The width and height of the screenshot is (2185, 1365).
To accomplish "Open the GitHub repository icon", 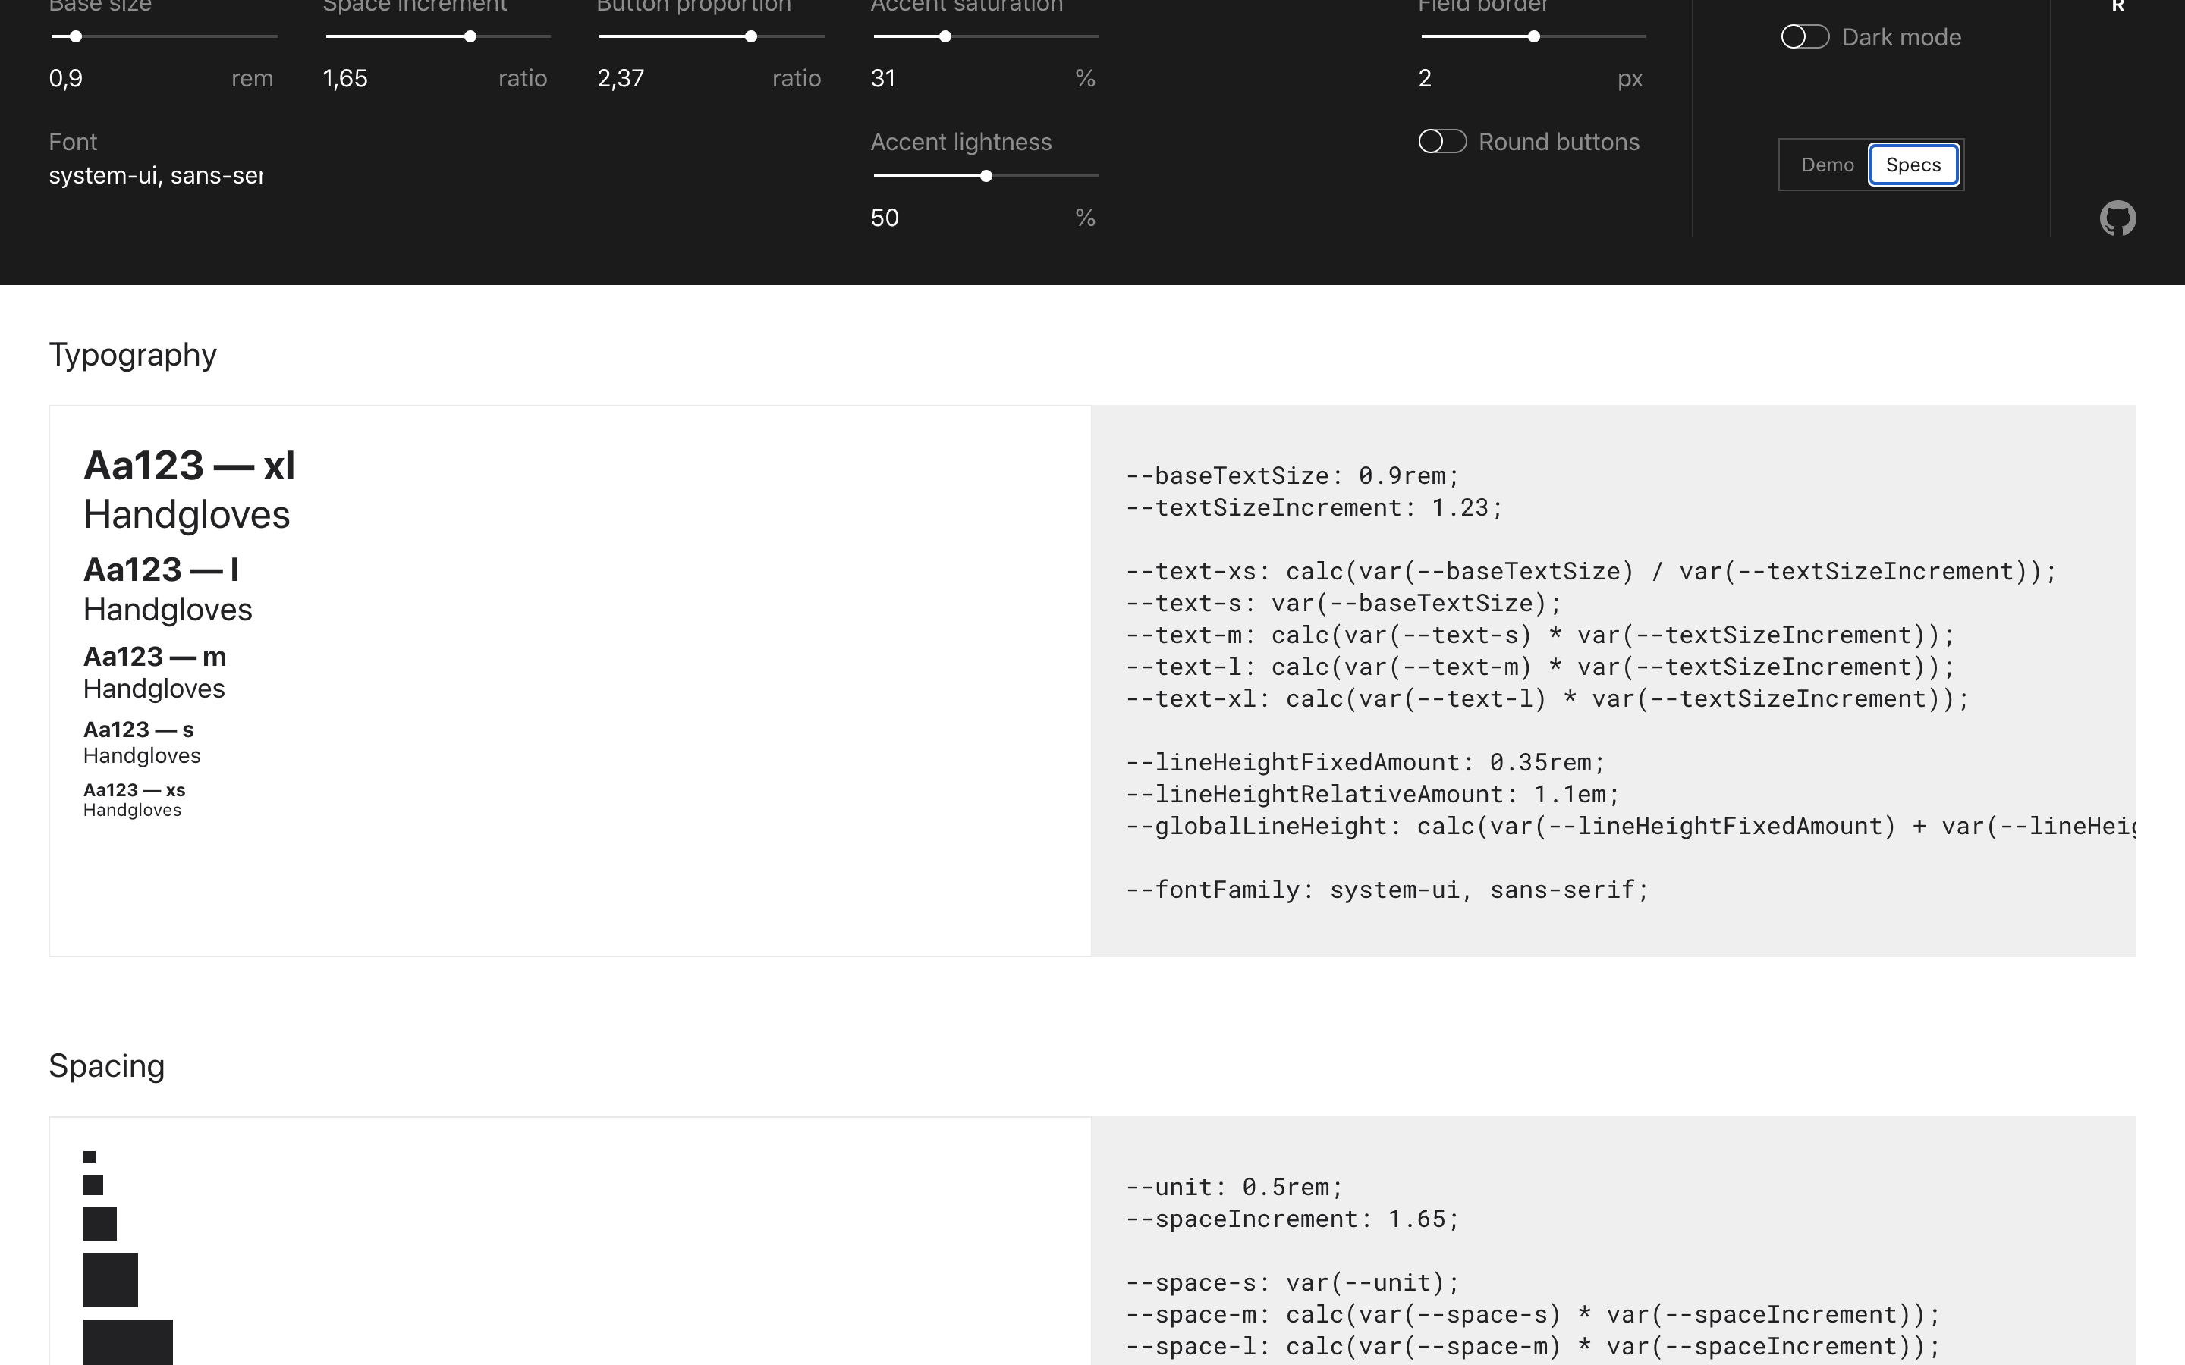I will coord(2117,218).
